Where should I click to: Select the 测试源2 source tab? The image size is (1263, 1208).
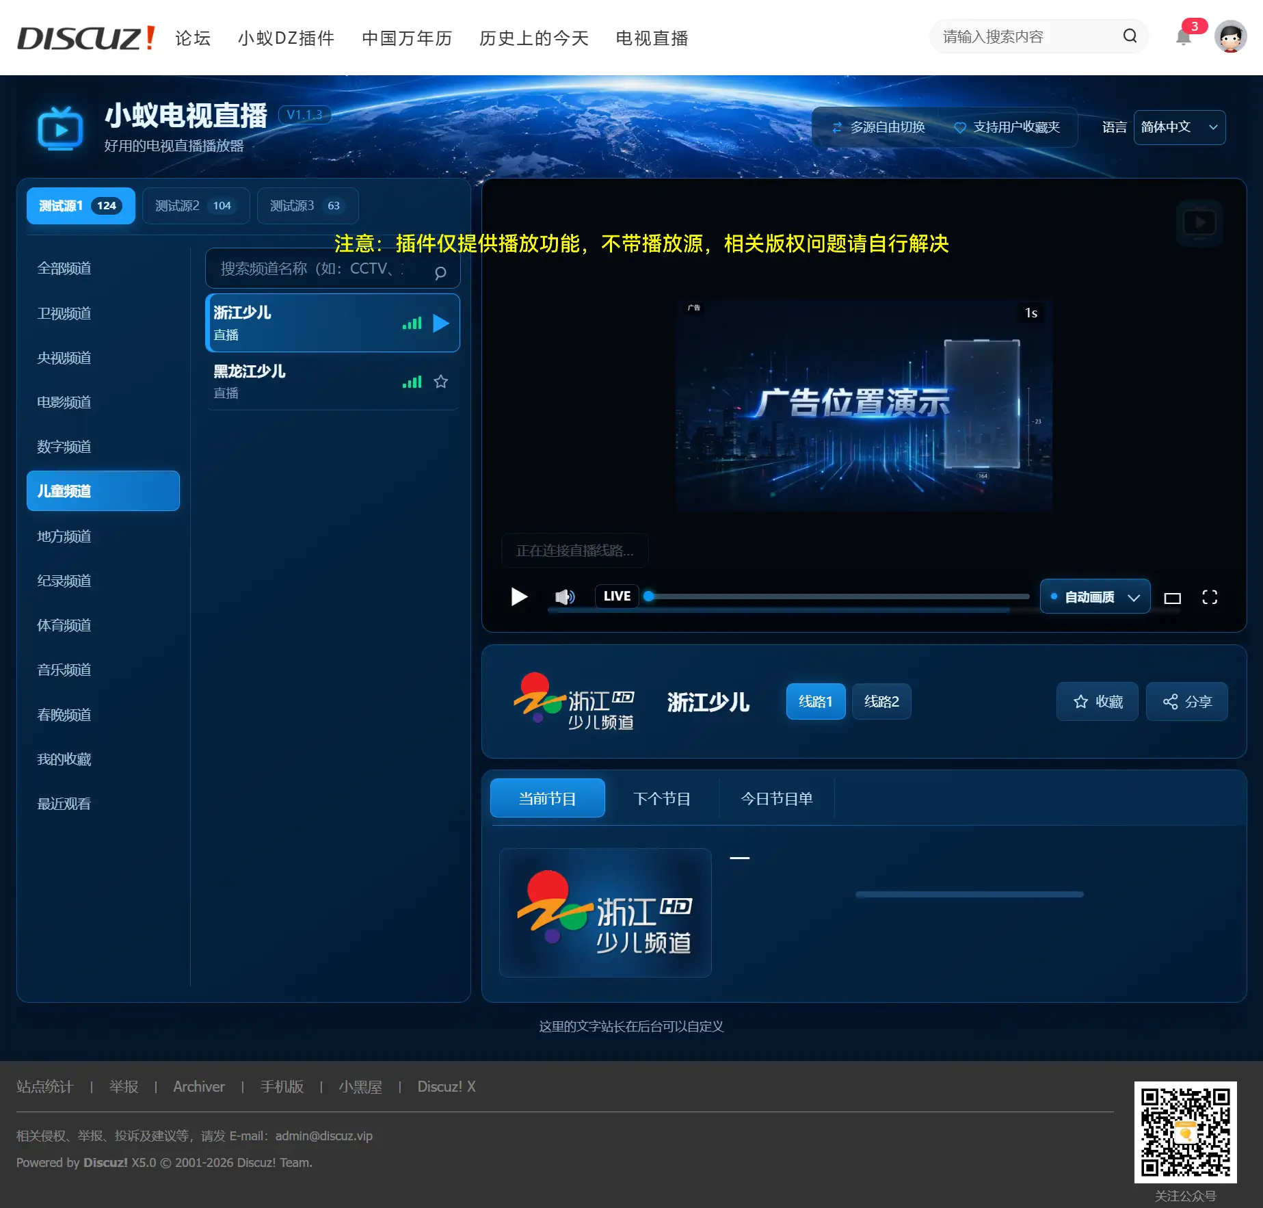point(196,206)
